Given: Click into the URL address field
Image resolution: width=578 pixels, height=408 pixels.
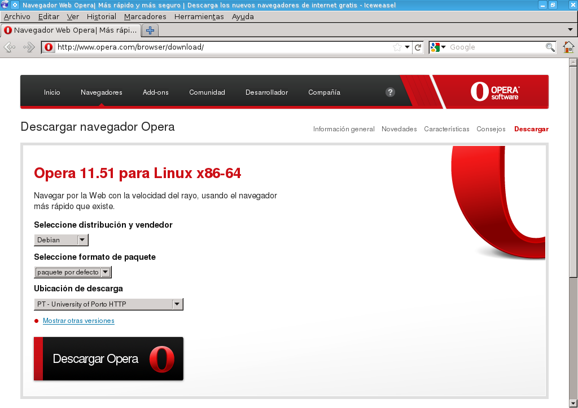Looking at the screenshot, I should pos(224,47).
